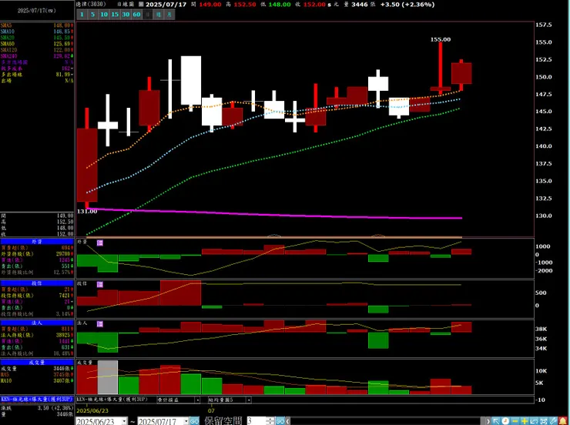Click the wrench settings tool icon

pyautogui.click(x=553, y=421)
